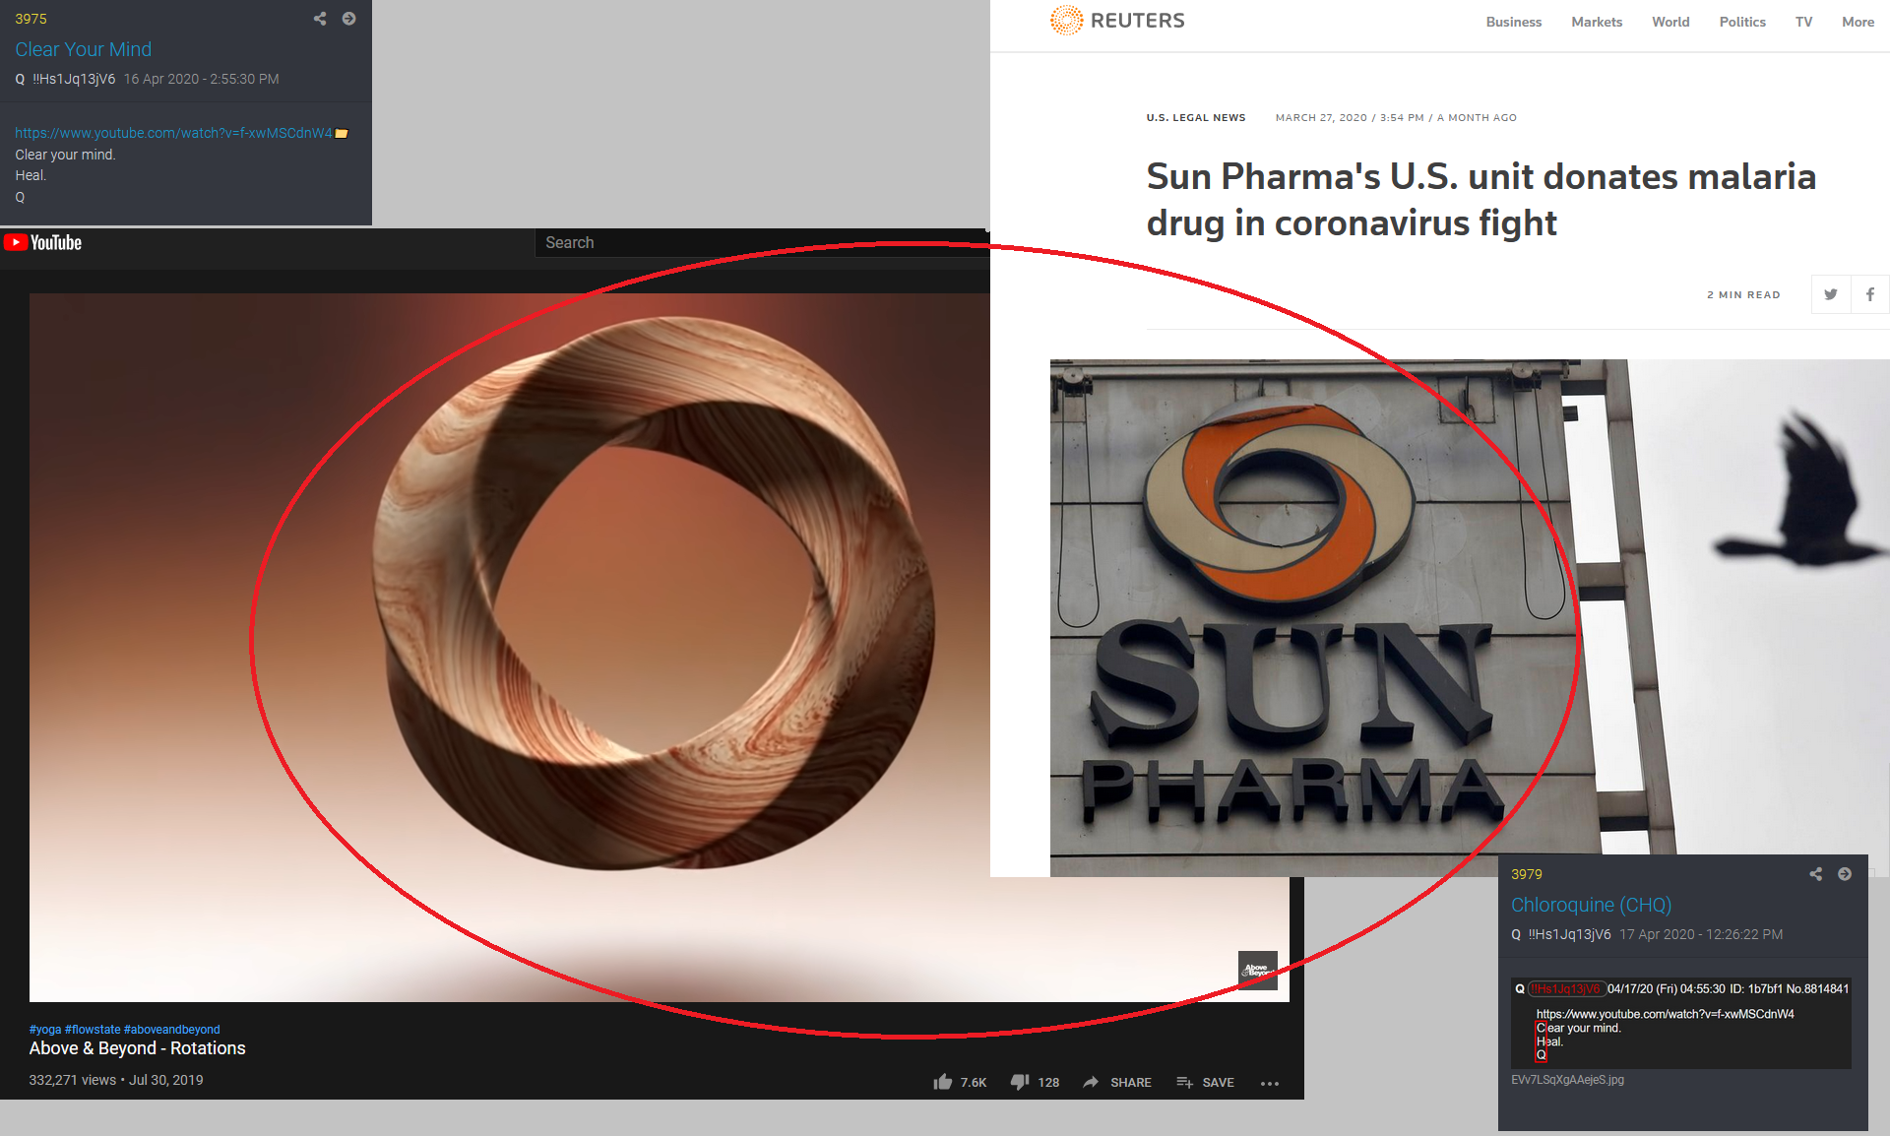This screenshot has height=1136, width=1890.
Task: Click the Above & Beyond watermark on video
Action: (x=1257, y=970)
